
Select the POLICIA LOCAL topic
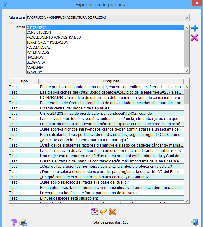pos(39,47)
